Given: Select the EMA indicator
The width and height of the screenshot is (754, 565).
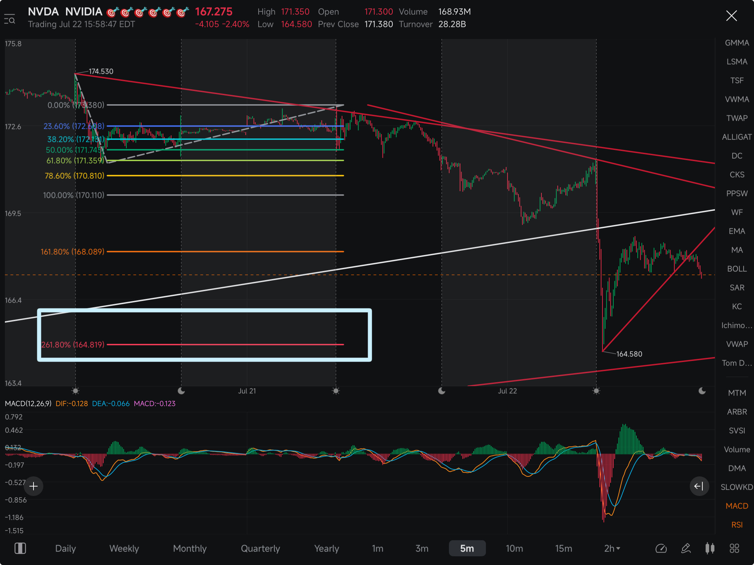Looking at the screenshot, I should [737, 231].
